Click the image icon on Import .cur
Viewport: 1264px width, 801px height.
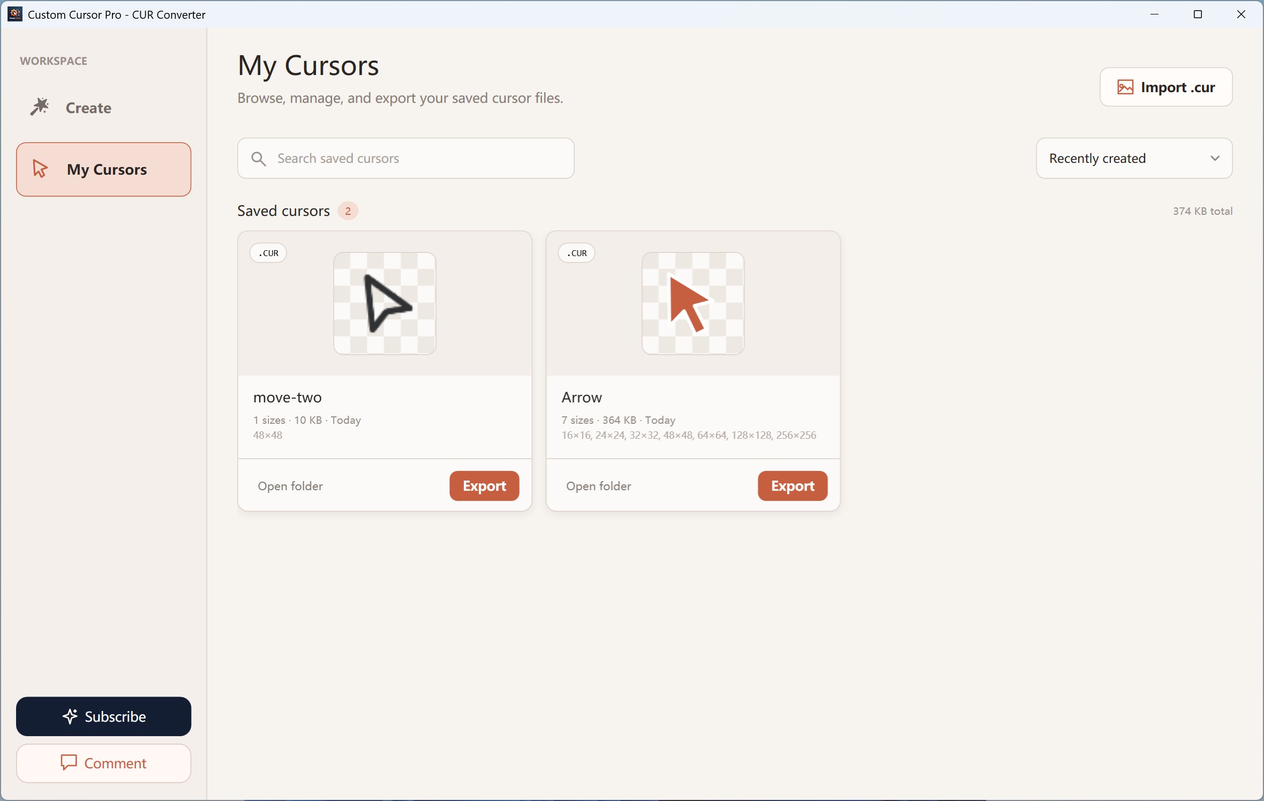coord(1125,87)
